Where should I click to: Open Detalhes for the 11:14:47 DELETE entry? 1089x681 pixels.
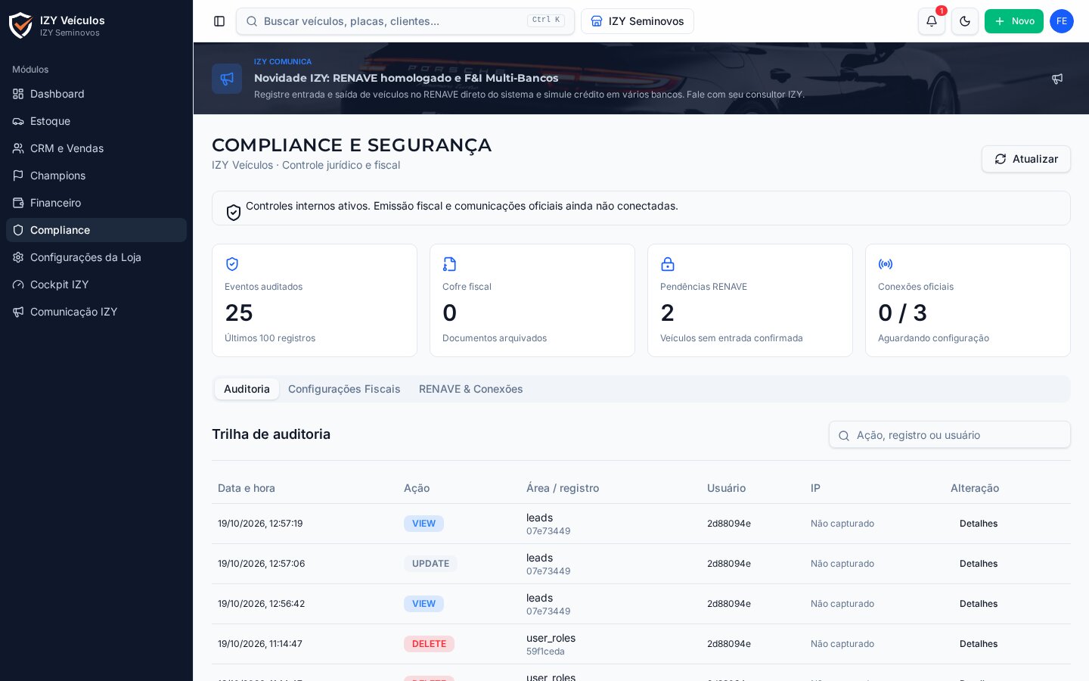[979, 644]
